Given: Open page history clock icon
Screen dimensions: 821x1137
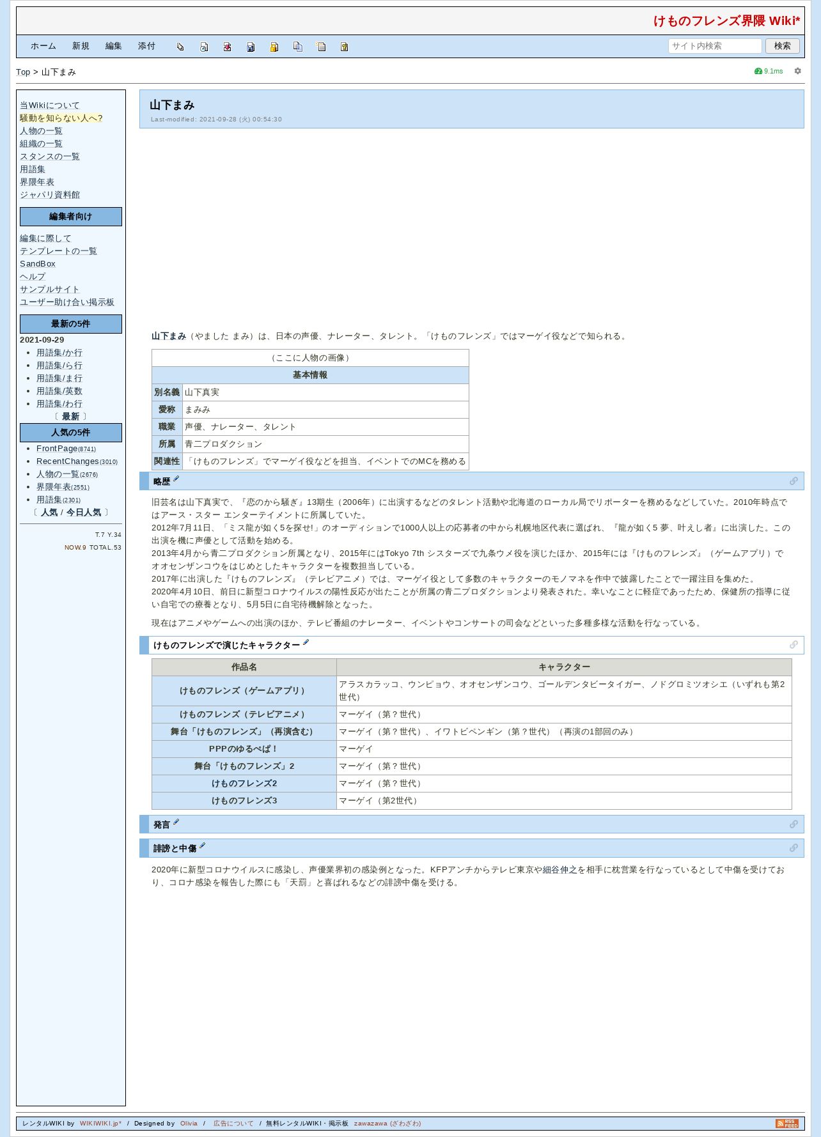Looking at the screenshot, I should pos(204,47).
